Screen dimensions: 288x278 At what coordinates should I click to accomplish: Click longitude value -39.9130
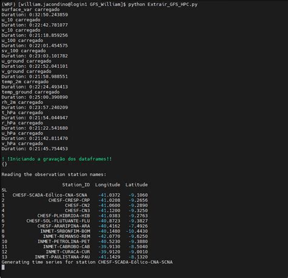(x=109, y=247)
